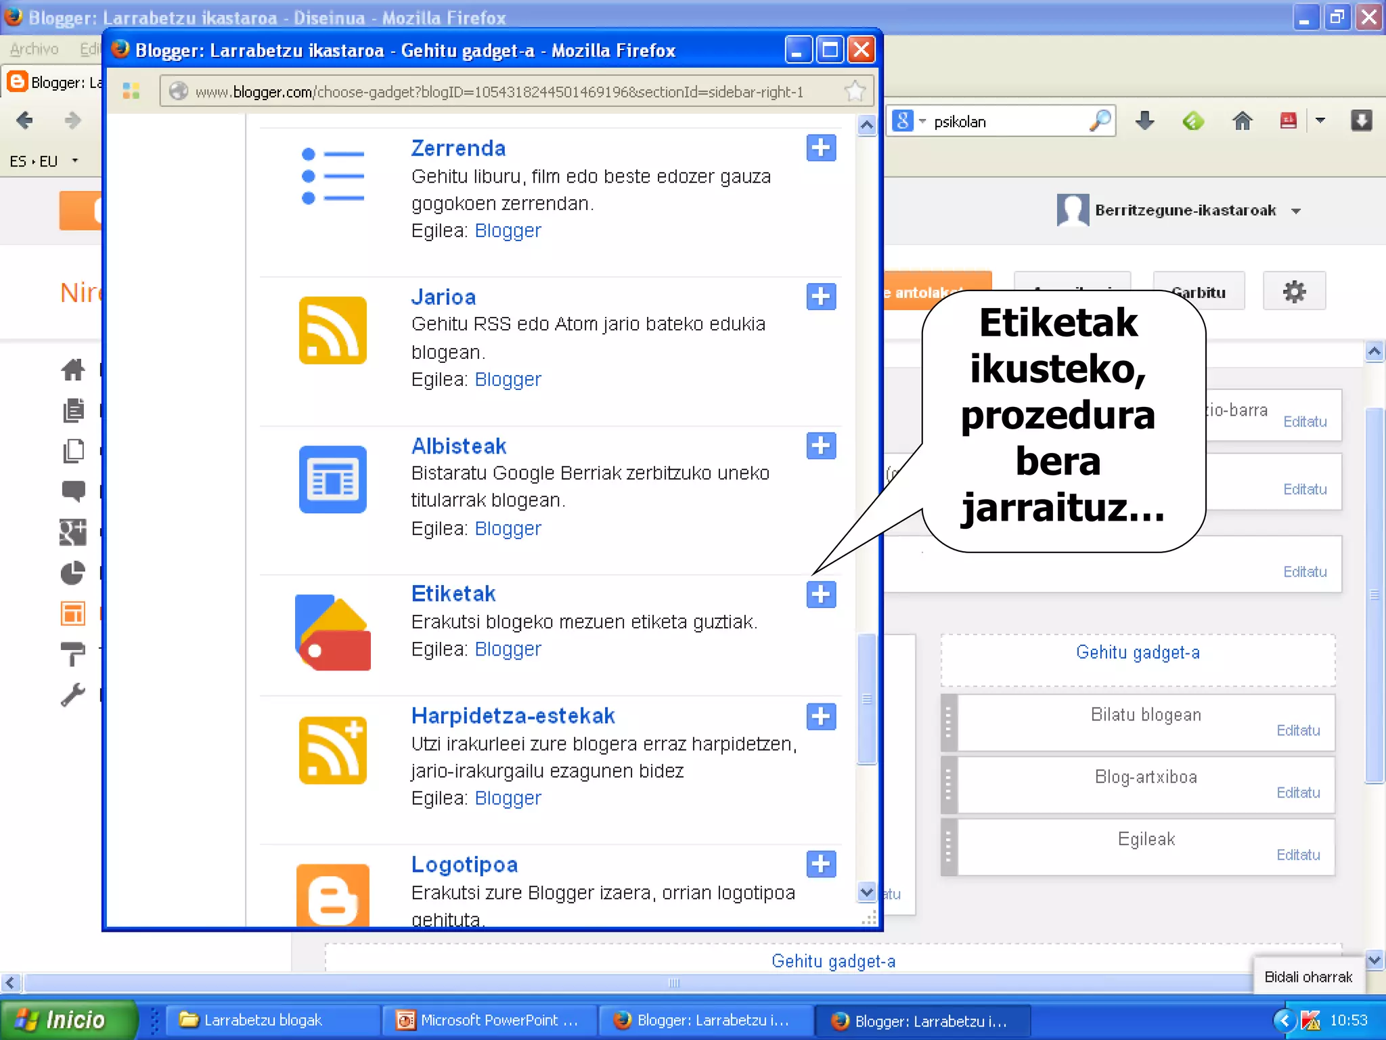Viewport: 1386px width, 1040px height.
Task: Click the red toolbar extension icon
Action: [1289, 121]
